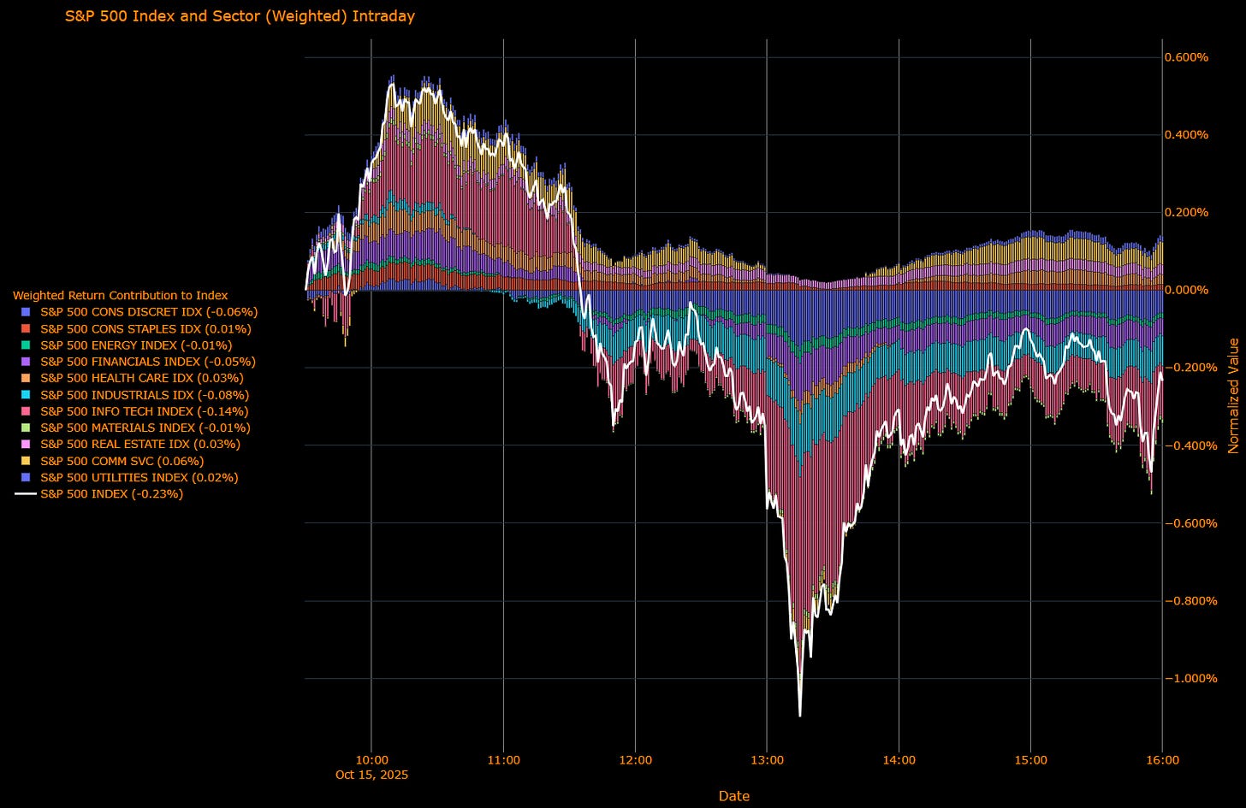Click the CONS DISCRET IDX legend color swatch

26,312
